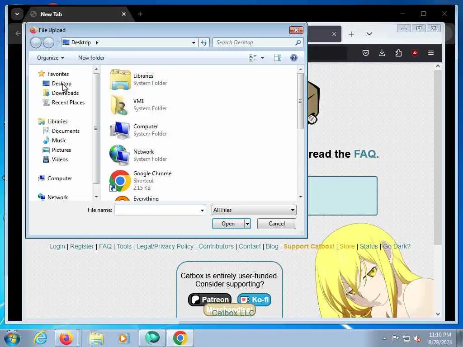Select the Google Chrome shortcut icon

coord(120,181)
